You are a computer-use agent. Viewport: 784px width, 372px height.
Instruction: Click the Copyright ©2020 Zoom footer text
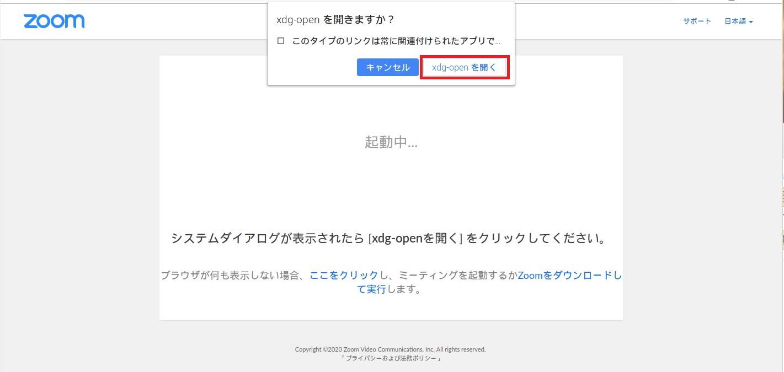(x=390, y=349)
